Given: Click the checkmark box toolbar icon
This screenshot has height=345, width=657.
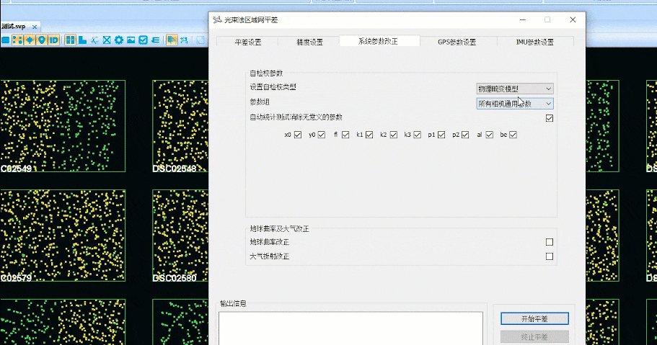Looking at the screenshot, I should 143,40.
